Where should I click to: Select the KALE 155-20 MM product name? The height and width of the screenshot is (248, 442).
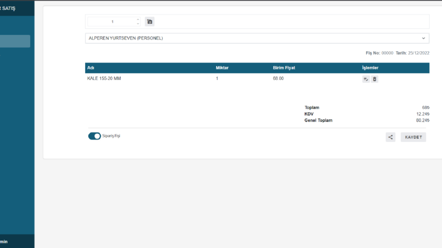click(x=104, y=78)
